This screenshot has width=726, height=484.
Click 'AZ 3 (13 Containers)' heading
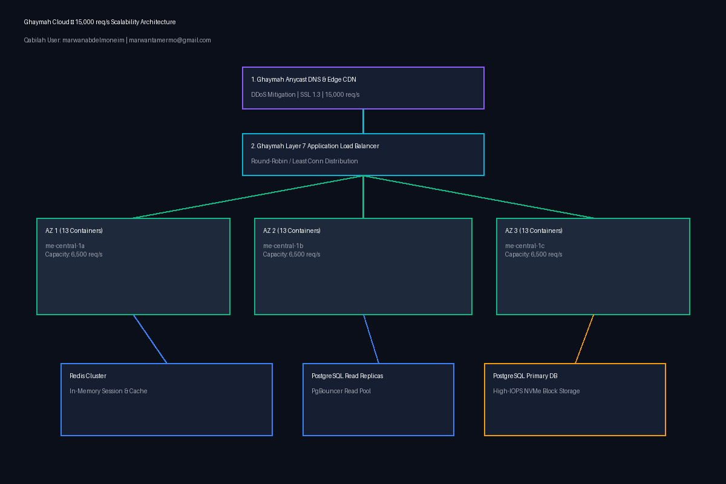point(534,231)
